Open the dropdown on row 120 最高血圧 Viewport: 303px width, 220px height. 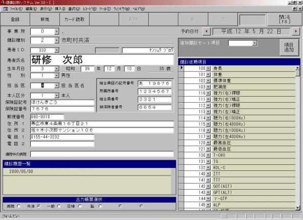(208, 143)
